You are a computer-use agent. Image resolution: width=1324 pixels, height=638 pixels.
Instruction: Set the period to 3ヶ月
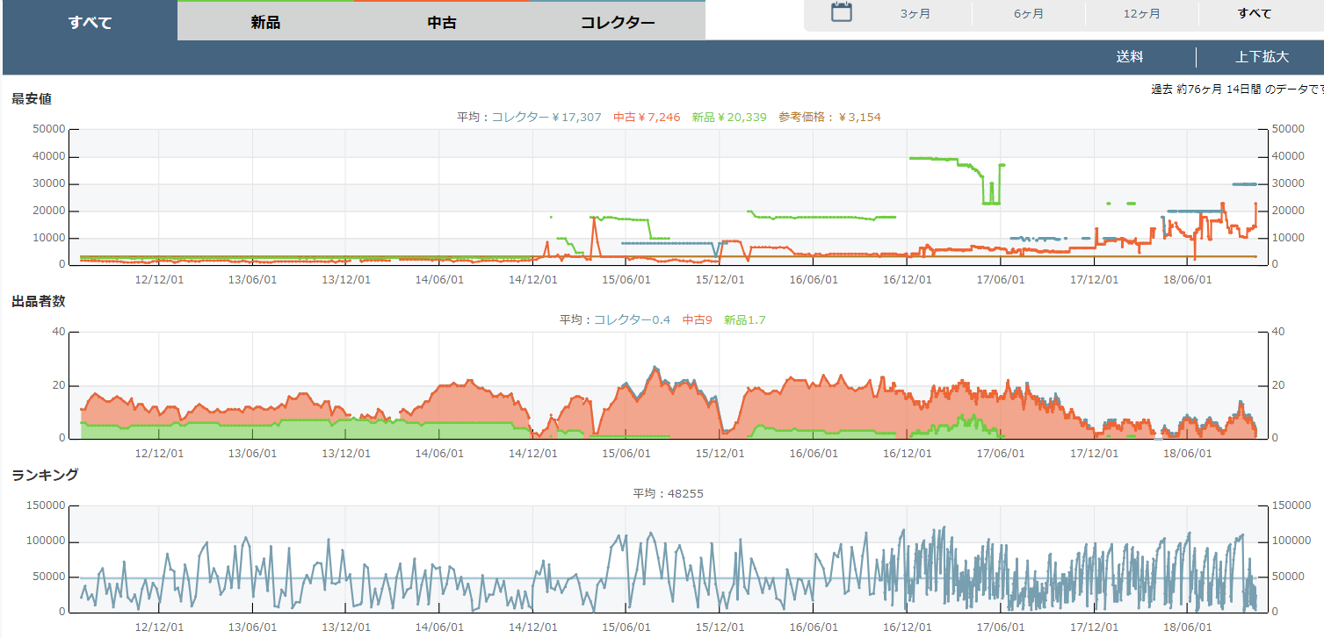tap(915, 13)
